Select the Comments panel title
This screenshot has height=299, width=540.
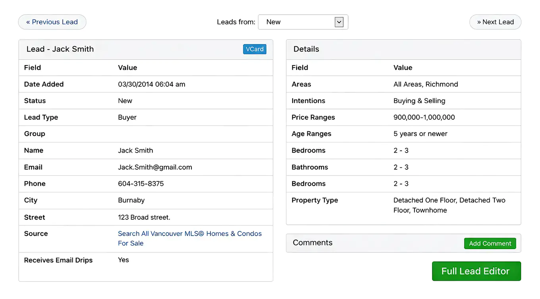(312, 243)
